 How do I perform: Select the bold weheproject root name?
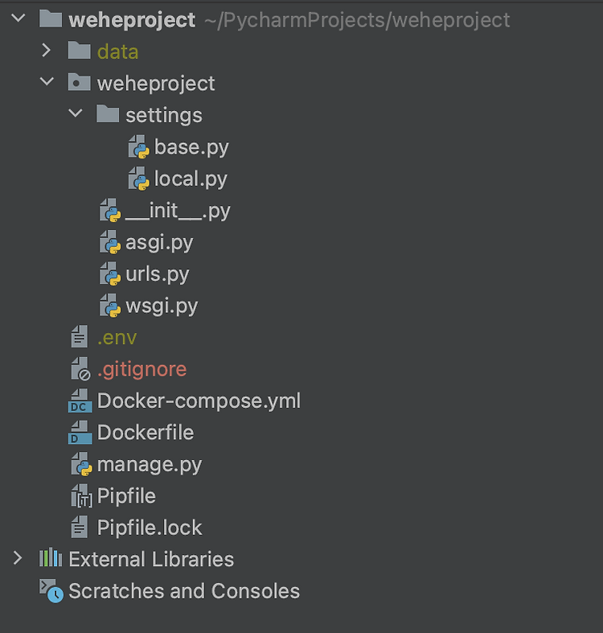click(x=132, y=20)
